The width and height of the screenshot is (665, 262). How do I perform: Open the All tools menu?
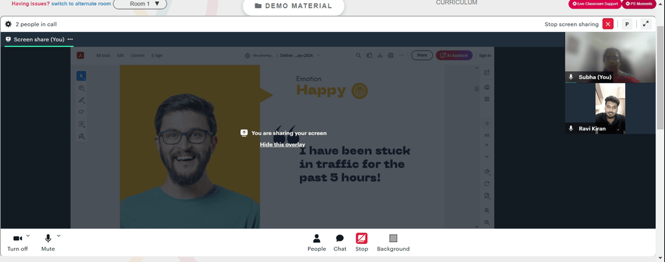tap(103, 56)
